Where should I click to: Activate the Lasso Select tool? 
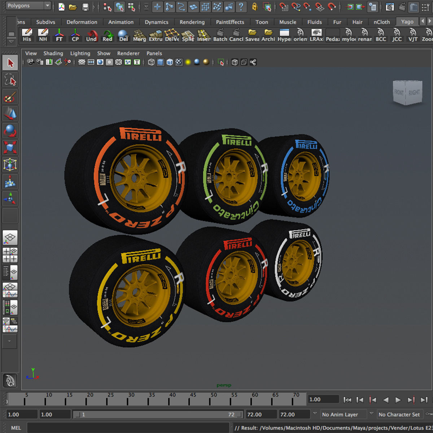pyautogui.click(x=10, y=80)
